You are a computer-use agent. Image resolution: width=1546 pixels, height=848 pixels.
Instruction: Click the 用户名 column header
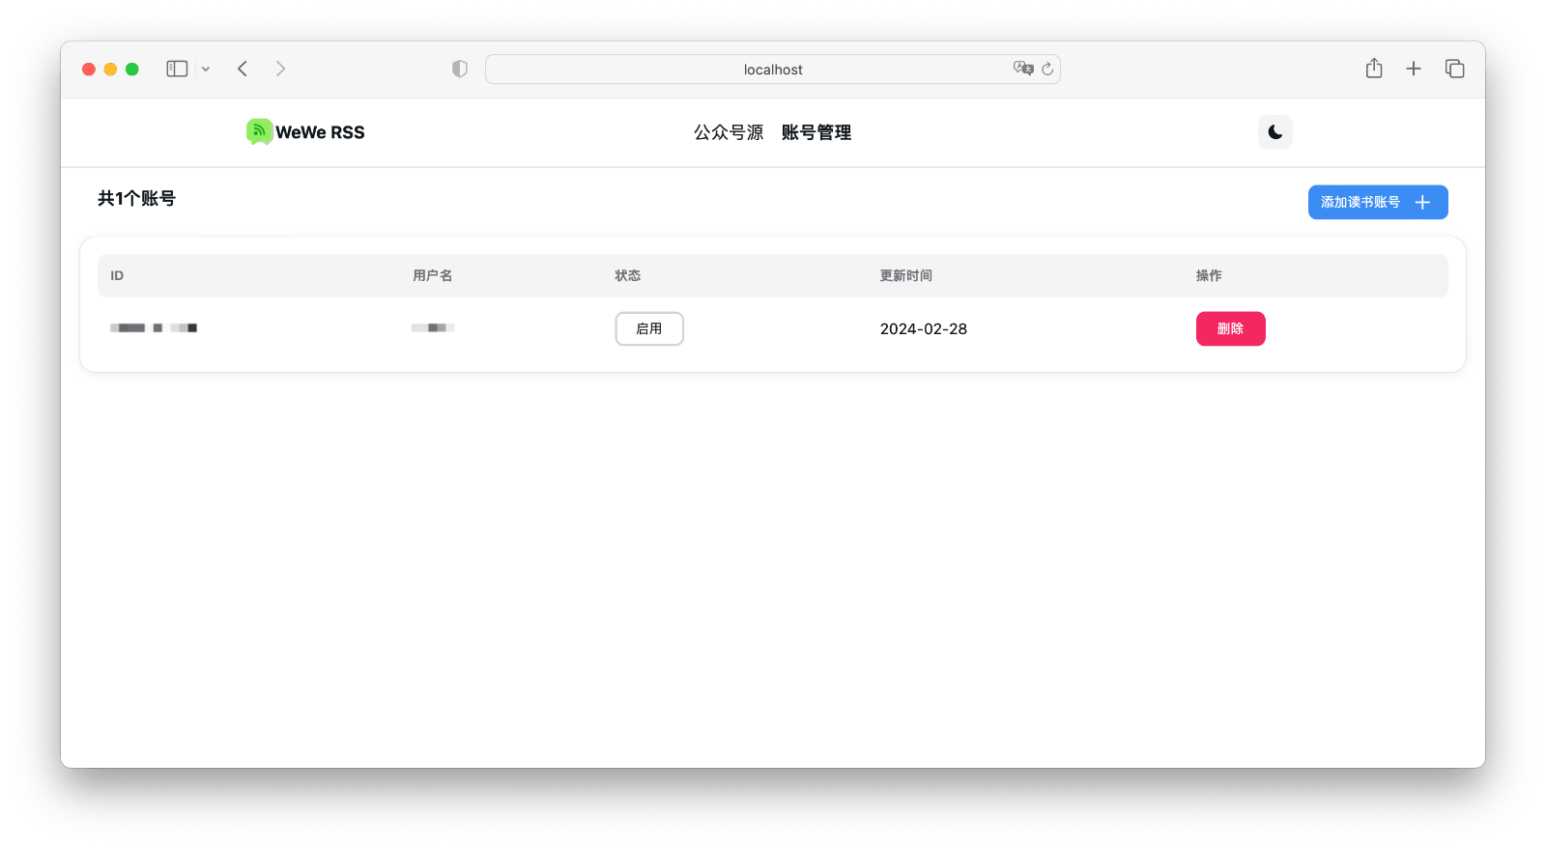[x=432, y=275]
